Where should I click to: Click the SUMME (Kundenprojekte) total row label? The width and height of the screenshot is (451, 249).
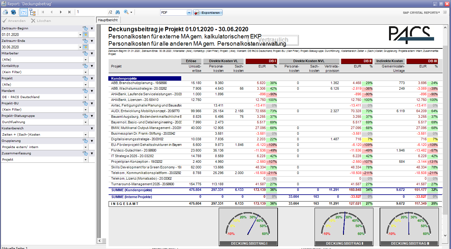131,190
